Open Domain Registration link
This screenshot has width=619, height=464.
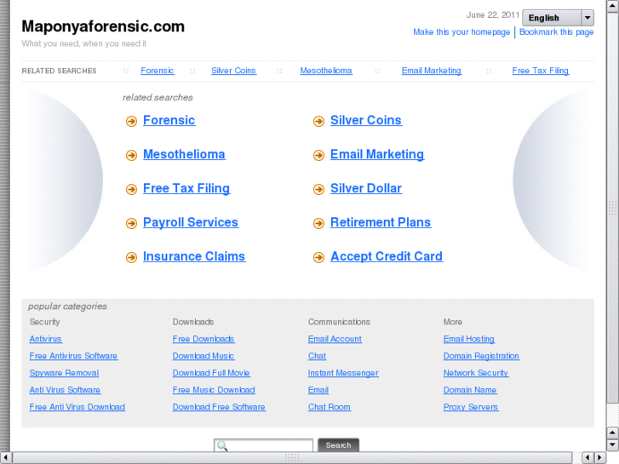(481, 356)
